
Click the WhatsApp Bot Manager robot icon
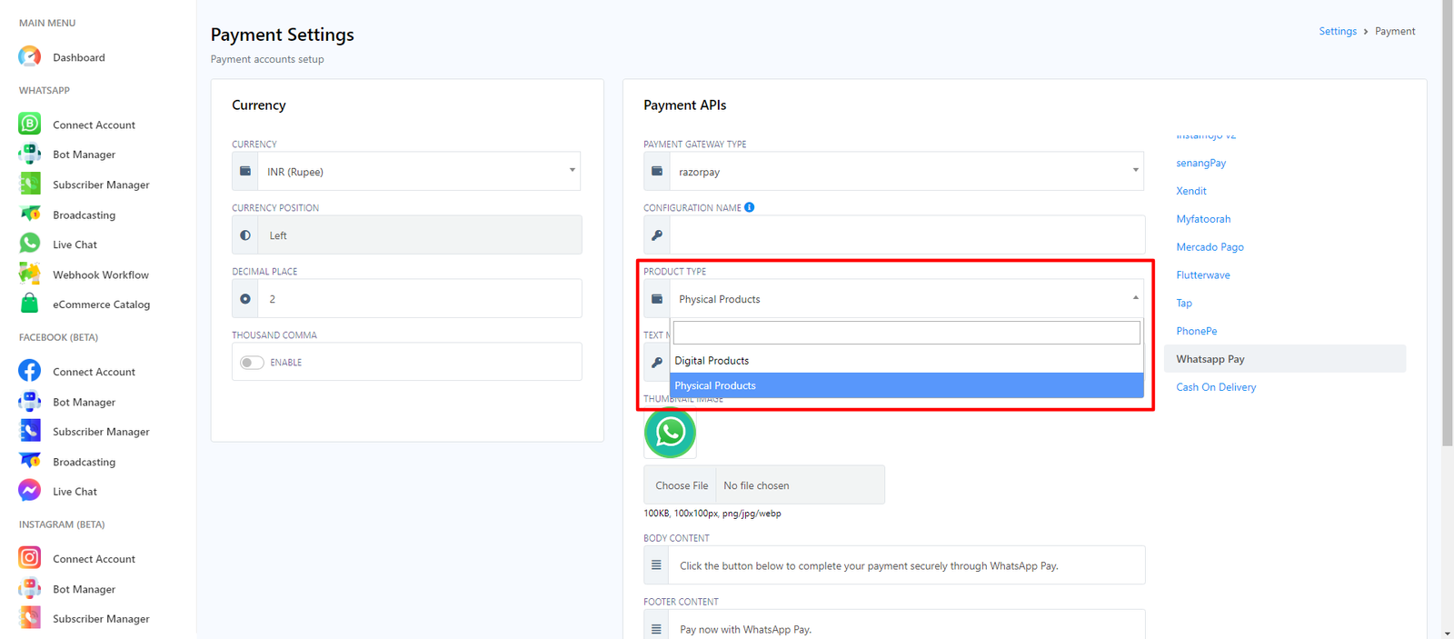[x=29, y=154]
